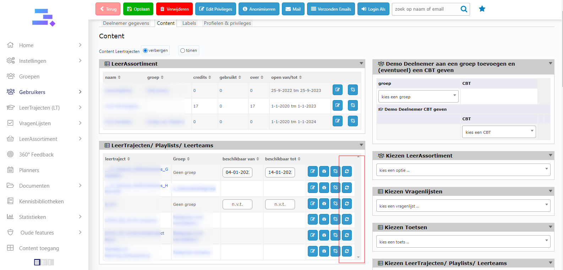Select the 'tonen' radio button

pos(182,50)
